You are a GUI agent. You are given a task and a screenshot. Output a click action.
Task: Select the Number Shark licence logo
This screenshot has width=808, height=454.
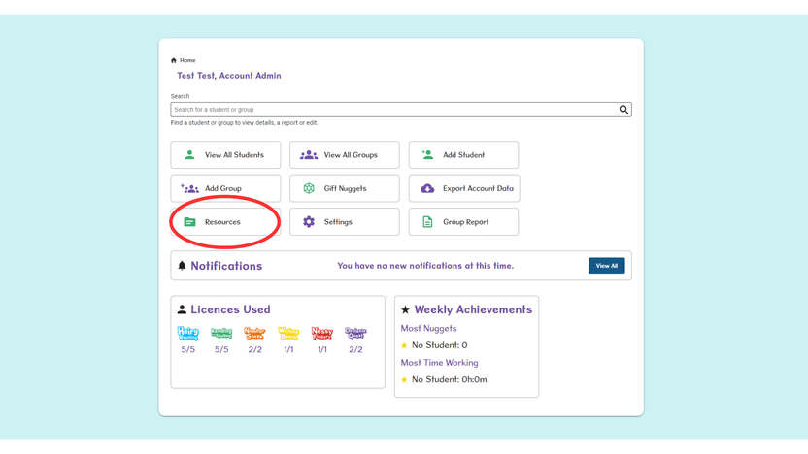[x=255, y=333]
